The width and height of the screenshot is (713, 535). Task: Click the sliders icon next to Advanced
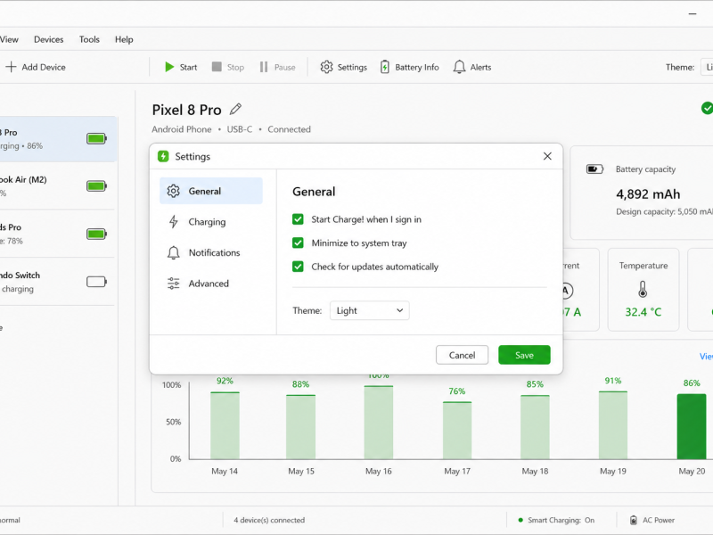[173, 284]
